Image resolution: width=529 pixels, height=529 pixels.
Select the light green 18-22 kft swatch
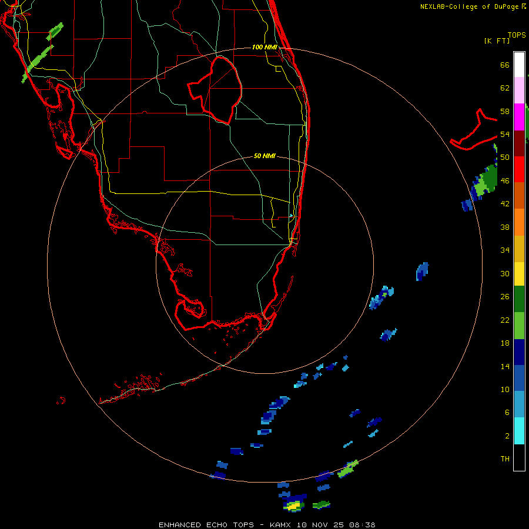click(x=519, y=326)
